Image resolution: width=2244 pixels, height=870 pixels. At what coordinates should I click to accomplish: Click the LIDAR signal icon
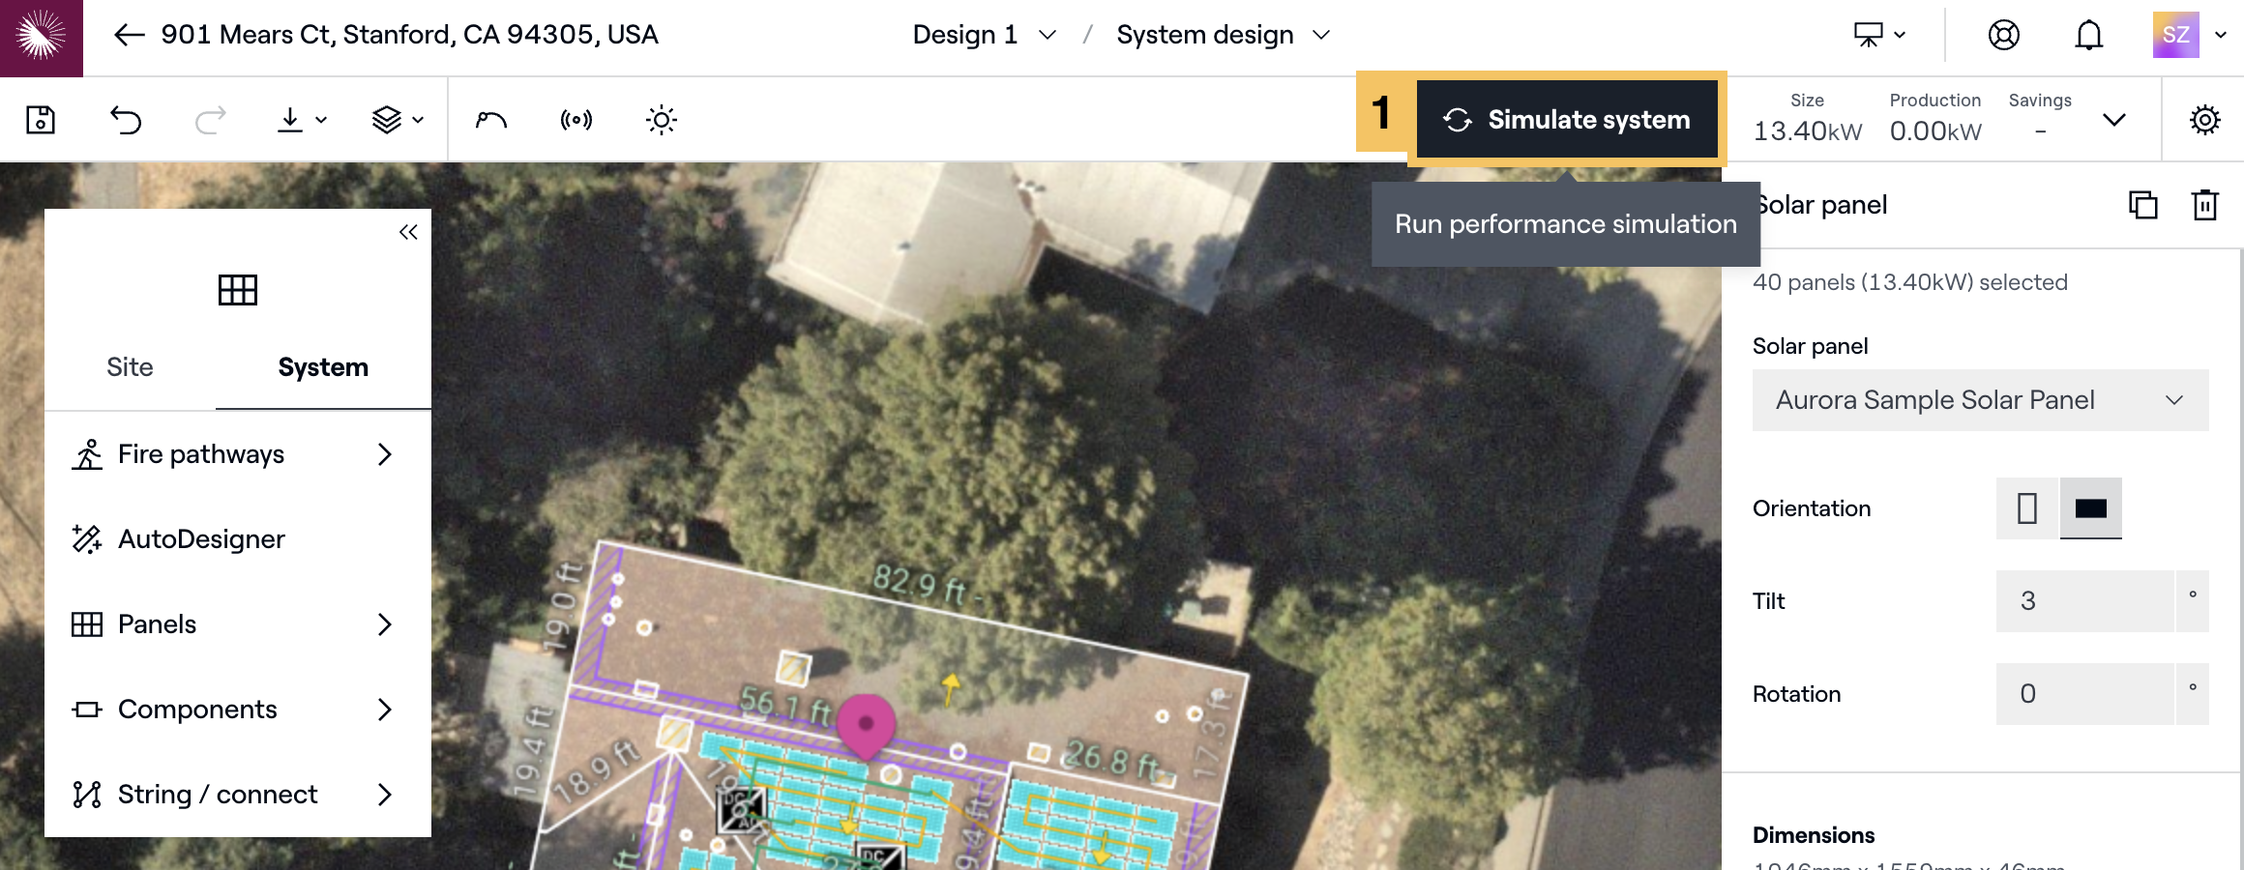[576, 120]
